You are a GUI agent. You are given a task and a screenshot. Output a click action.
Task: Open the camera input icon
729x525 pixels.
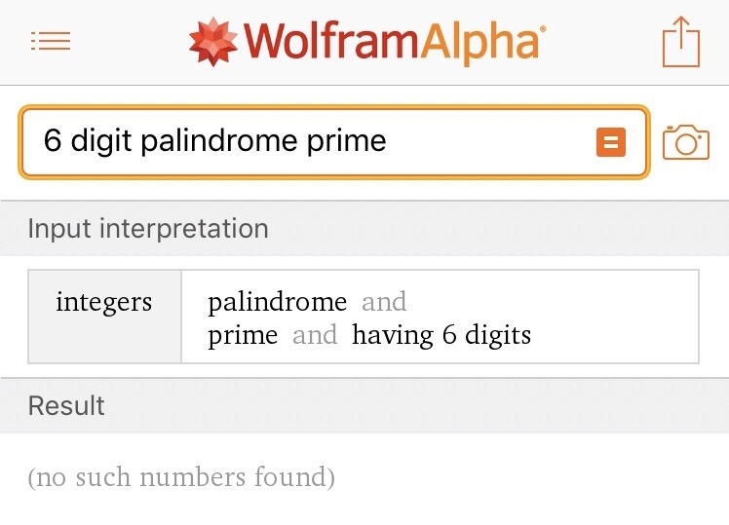(x=685, y=142)
